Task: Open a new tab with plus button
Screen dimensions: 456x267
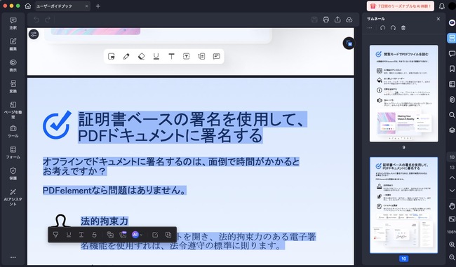Action: (x=98, y=6)
